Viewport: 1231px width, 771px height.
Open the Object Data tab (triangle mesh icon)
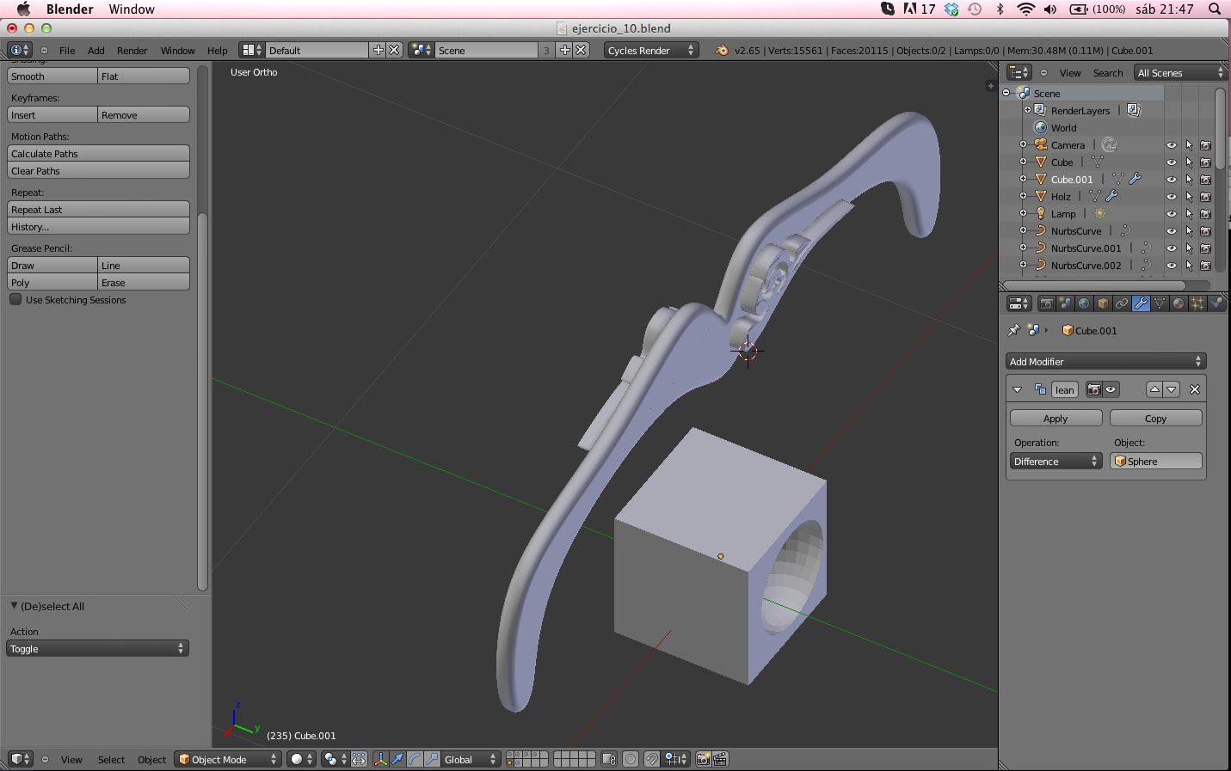pyautogui.click(x=1160, y=303)
